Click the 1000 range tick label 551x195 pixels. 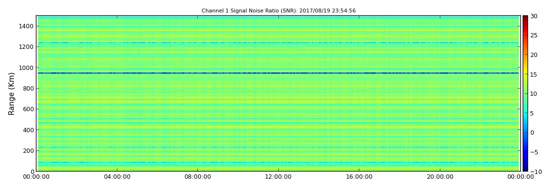(27, 68)
